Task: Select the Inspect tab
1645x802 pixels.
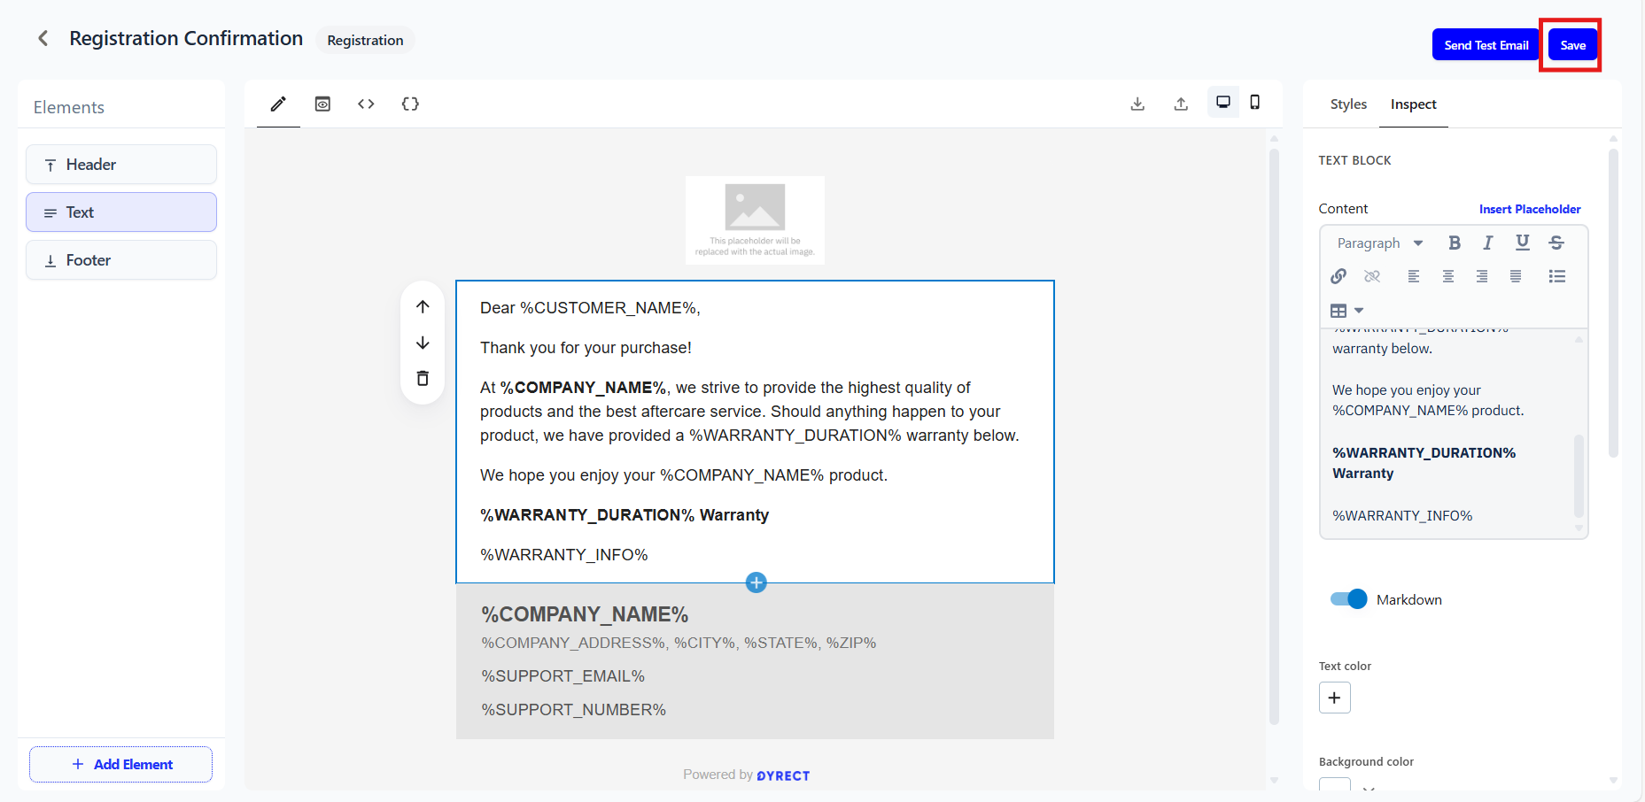Action: pyautogui.click(x=1413, y=104)
